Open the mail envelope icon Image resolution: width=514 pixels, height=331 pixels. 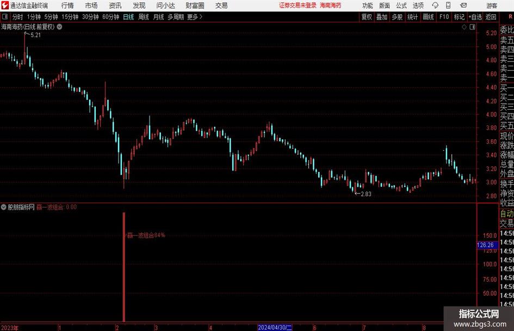click(463, 5)
